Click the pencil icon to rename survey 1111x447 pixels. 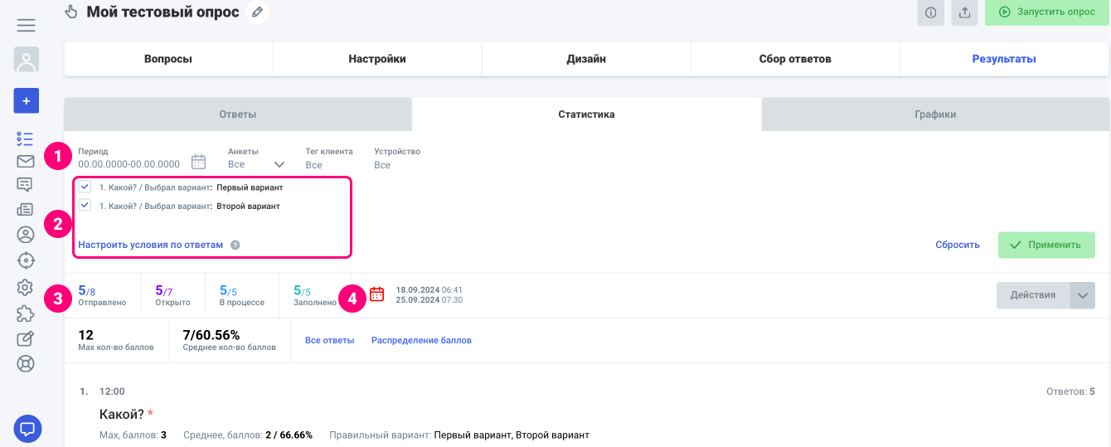coord(258,12)
